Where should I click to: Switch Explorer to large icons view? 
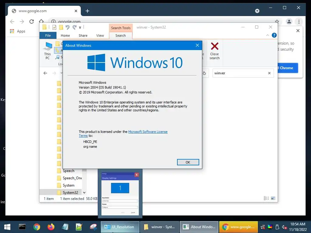tap(273, 198)
